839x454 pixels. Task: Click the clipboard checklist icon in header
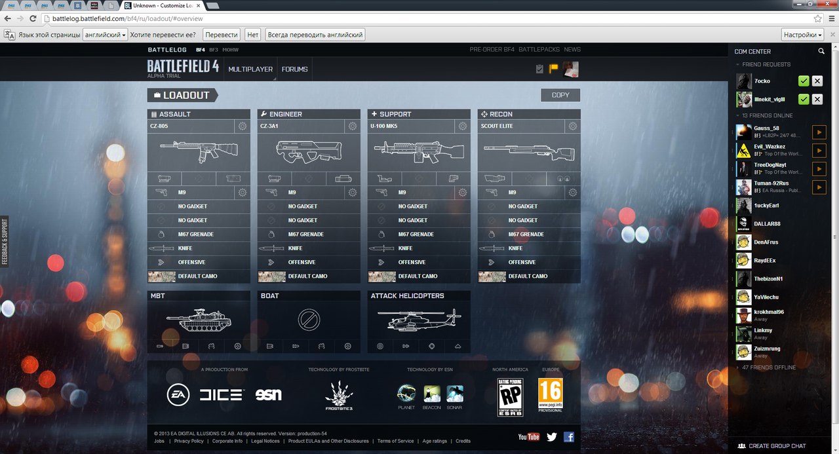coord(539,69)
